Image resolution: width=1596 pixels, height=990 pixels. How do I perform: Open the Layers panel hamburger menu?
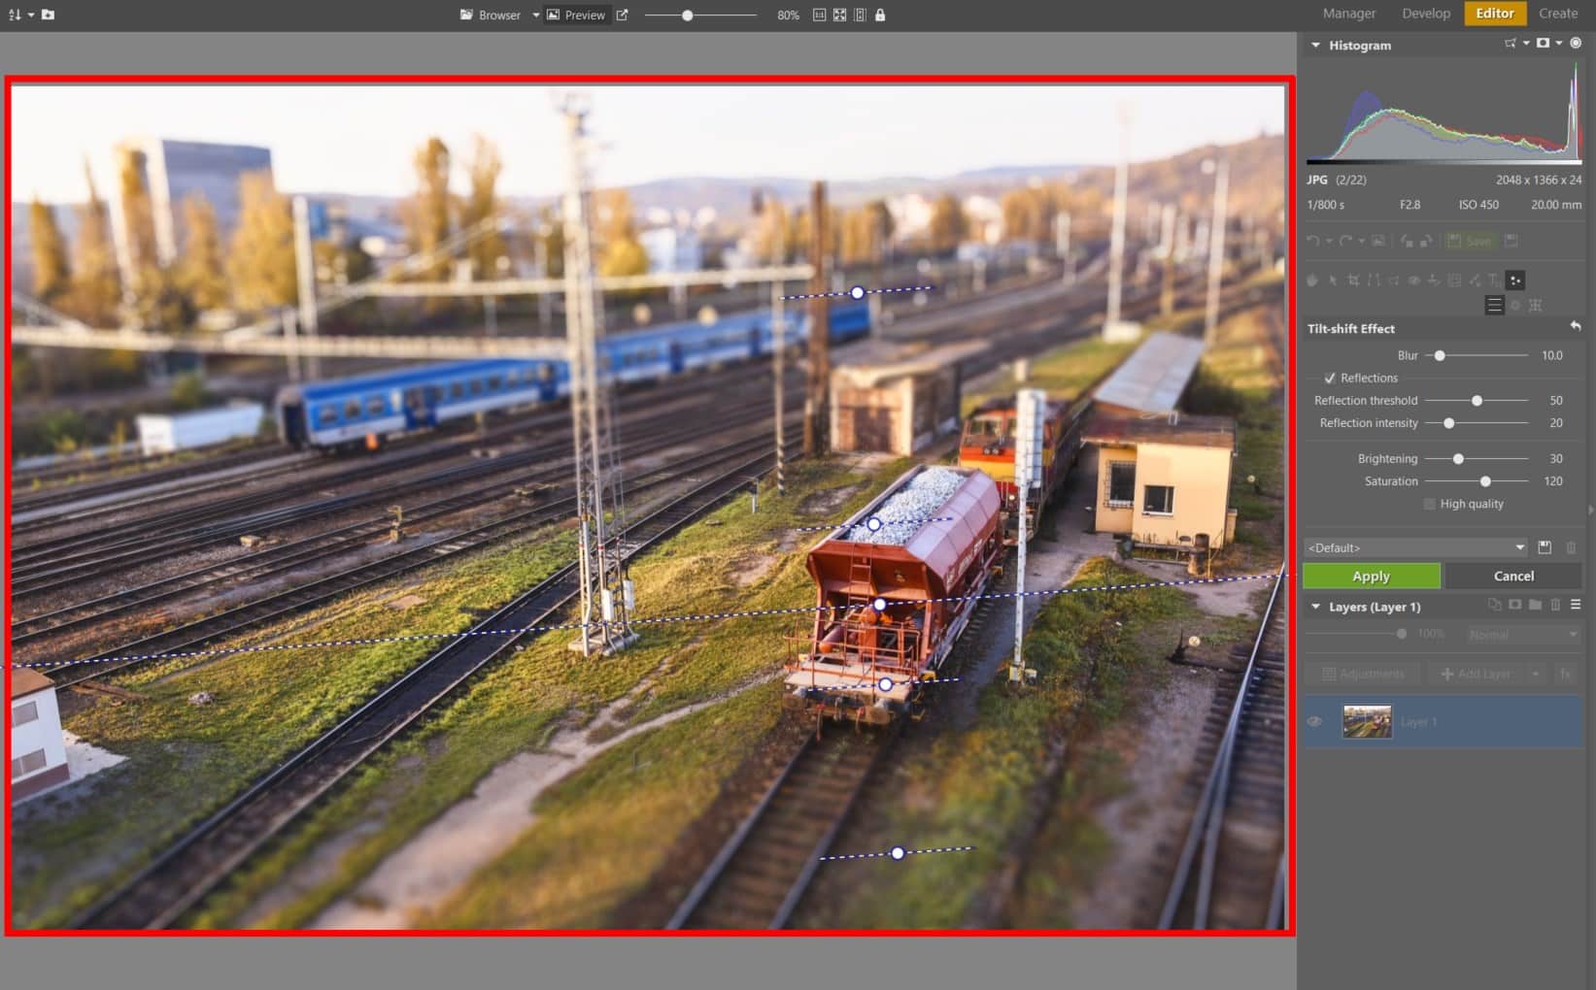1576,605
